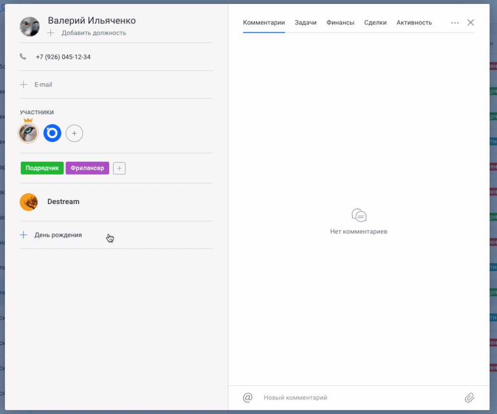The height and width of the screenshot is (414, 497).
Task: Click the @ mention icon
Action: pos(248,398)
